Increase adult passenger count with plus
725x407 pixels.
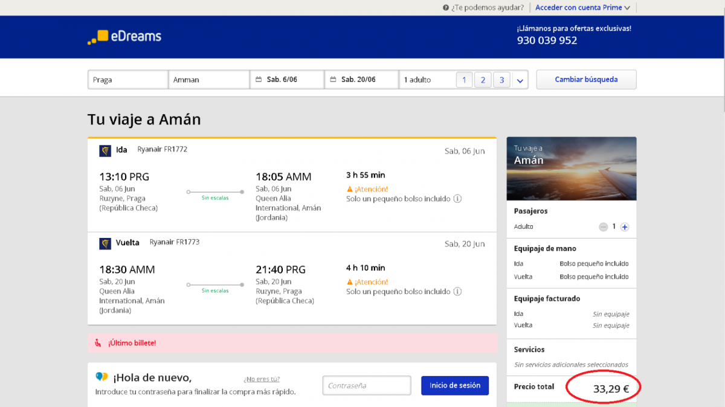point(625,227)
